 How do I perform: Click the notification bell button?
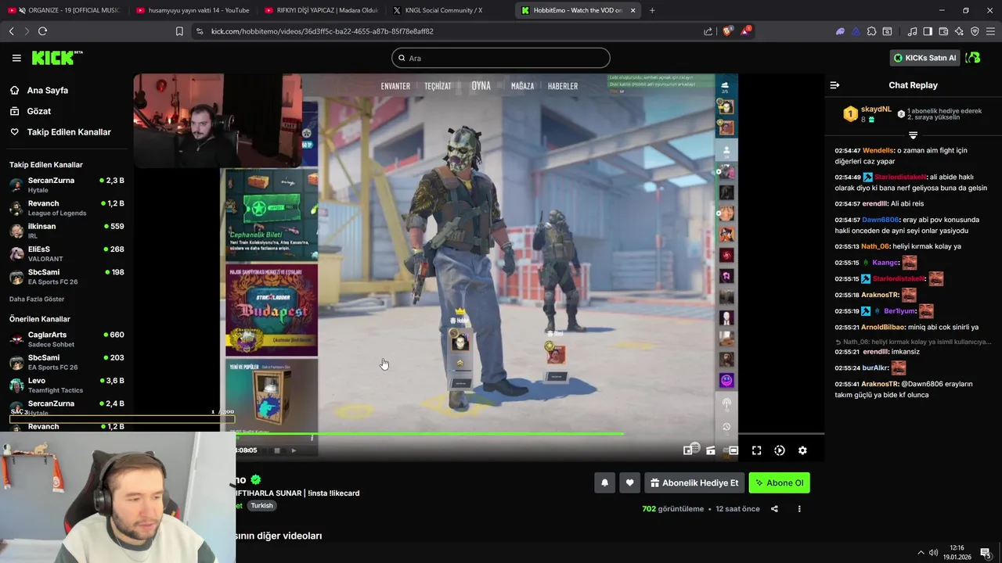[604, 483]
